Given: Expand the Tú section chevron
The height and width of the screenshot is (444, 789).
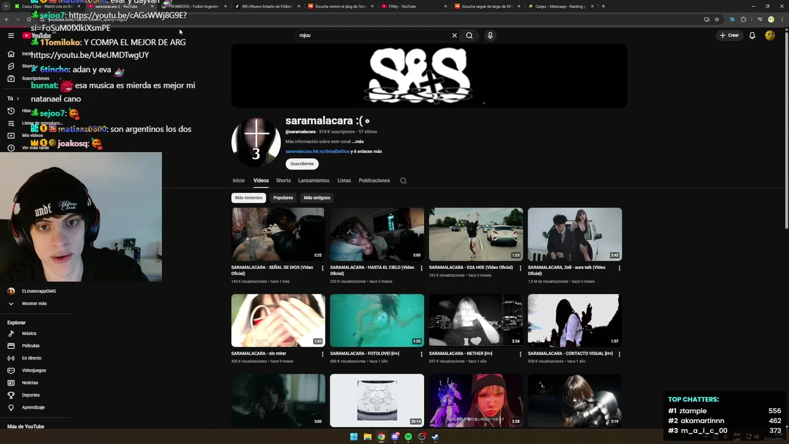Looking at the screenshot, I should click(17, 99).
